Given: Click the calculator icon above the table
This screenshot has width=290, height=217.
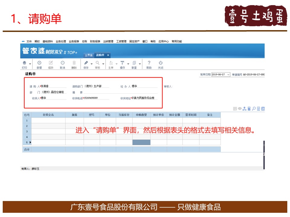Looking at the screenshot, I should click(249, 109).
